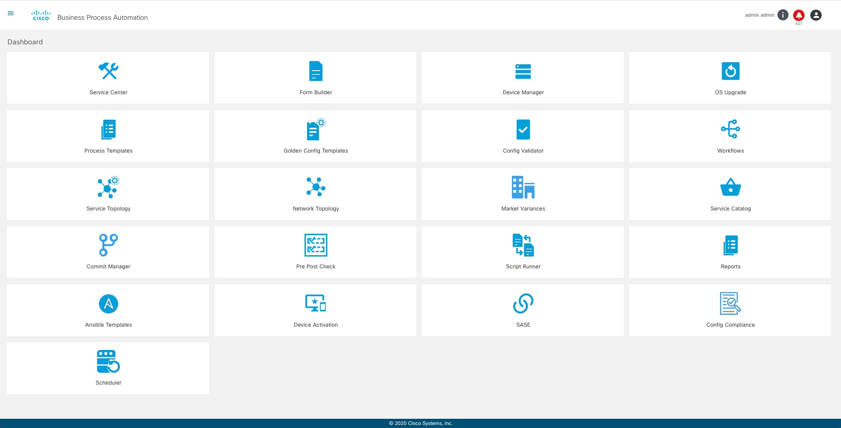
Task: Click the Device Activation label
Action: 316,325
